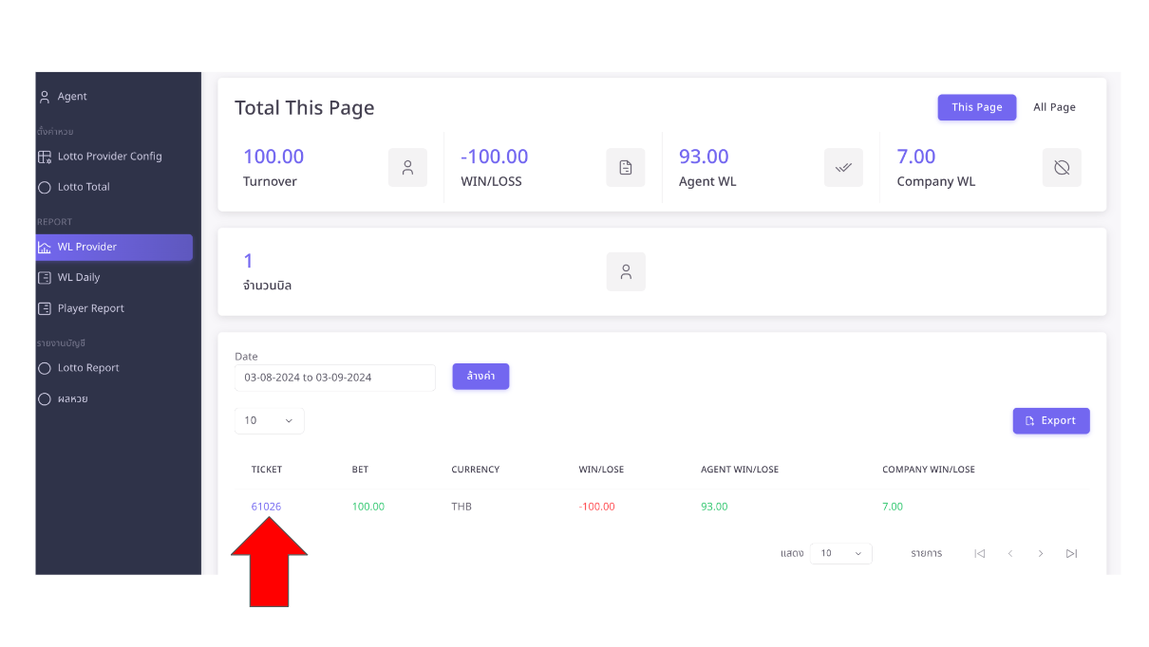
Task: Click the Company WL crossed-circle icon
Action: point(1062,168)
